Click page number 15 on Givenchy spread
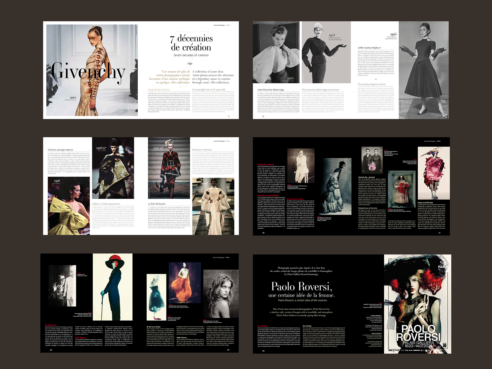This screenshot has width=492, height=369. point(229,116)
